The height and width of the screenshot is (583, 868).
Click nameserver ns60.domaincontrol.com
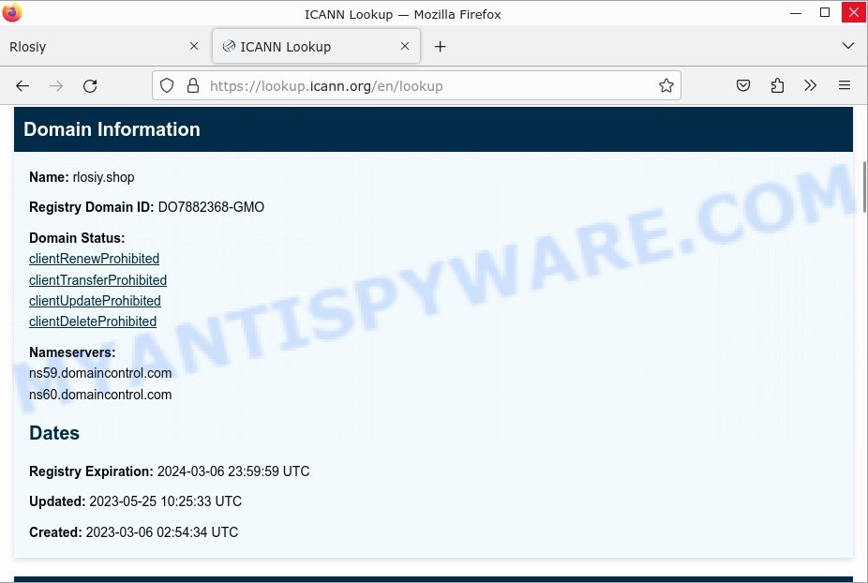point(100,395)
